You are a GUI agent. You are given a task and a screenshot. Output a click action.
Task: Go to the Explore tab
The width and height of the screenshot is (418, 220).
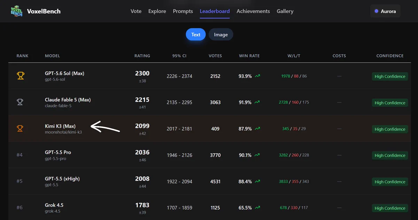coord(157,11)
